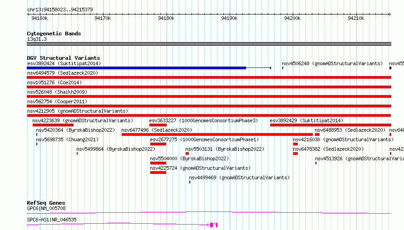Click the nsv4216030 (gnomADStructuralVariants) label
The height and width of the screenshot is (230, 404).
pos(343,139)
